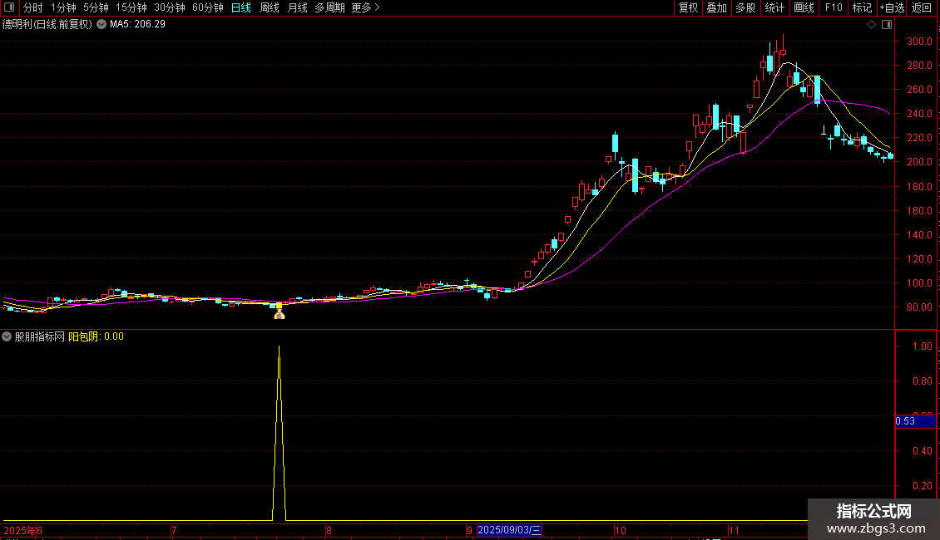Image resolution: width=940 pixels, height=540 pixels.
Task: Switch to 周线 weekly chart
Action: click(x=270, y=7)
